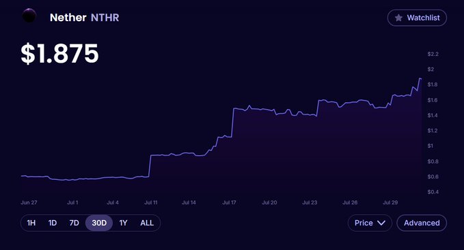Click the $0.4 axis label
Image resolution: width=464 pixels, height=250 pixels.
click(x=433, y=192)
